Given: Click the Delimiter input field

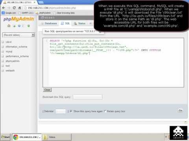Looking at the screenshot, I should (61, 111).
